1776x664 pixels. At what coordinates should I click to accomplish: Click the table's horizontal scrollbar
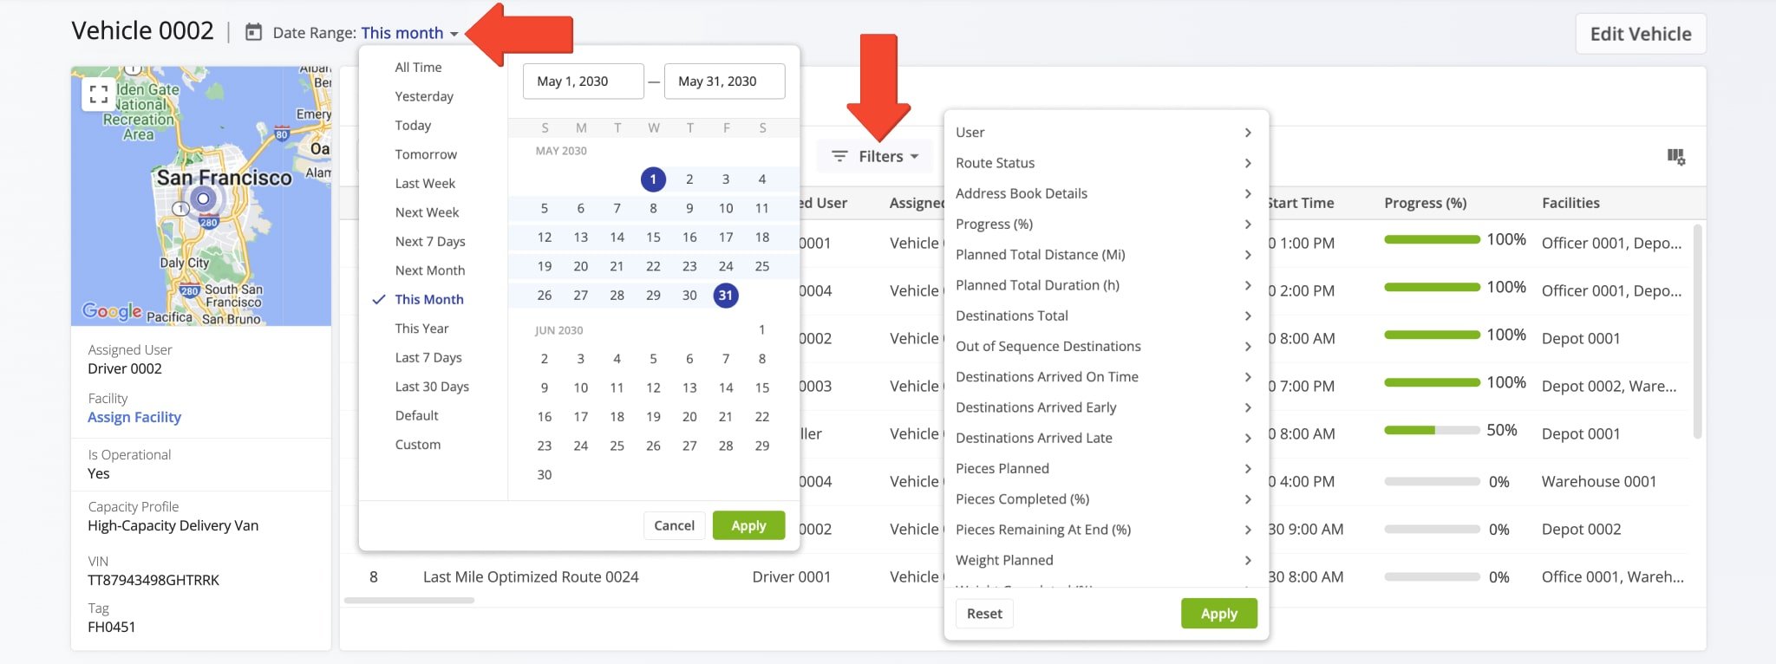tap(408, 600)
